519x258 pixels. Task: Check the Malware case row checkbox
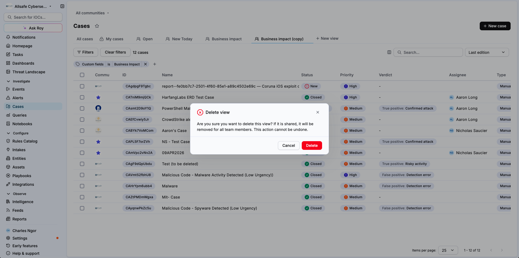[82, 186]
